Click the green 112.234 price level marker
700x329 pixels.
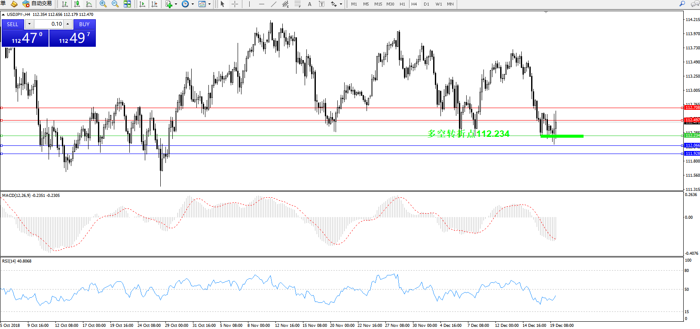[x=692, y=136]
